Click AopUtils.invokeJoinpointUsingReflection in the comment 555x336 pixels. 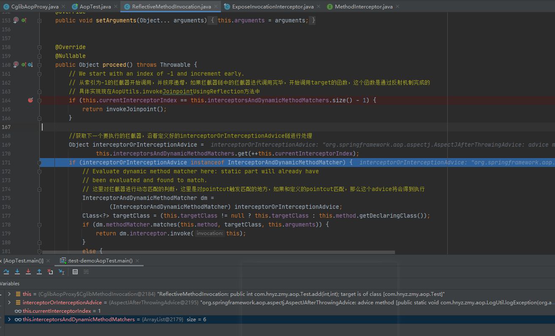click(x=178, y=91)
